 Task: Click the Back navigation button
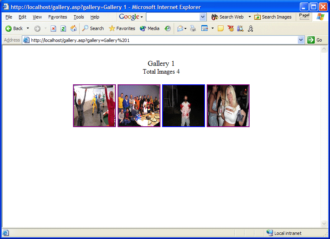[14, 28]
